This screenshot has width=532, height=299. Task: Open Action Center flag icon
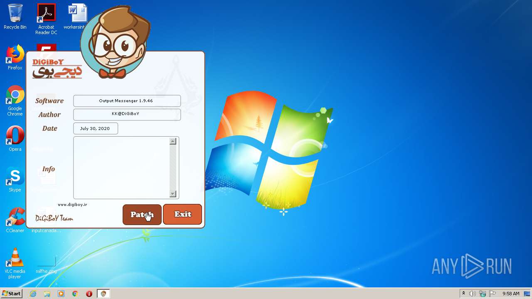coord(493,294)
